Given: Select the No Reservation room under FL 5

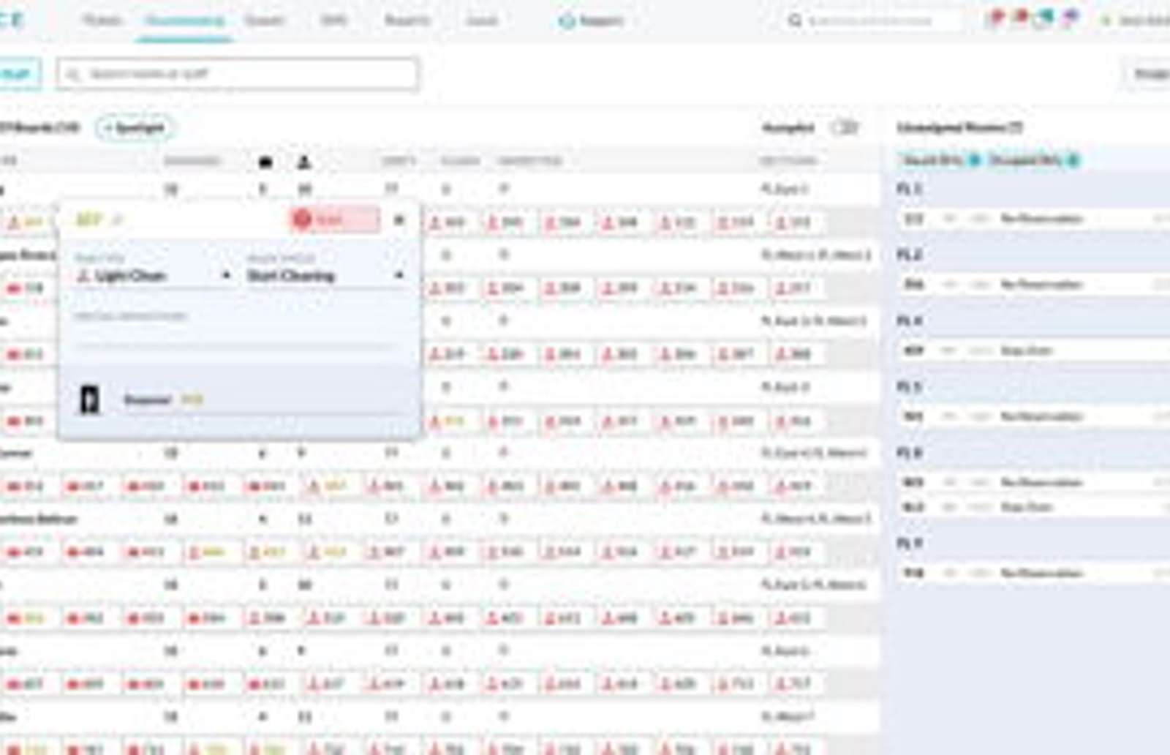Looking at the screenshot, I should 1034,416.
